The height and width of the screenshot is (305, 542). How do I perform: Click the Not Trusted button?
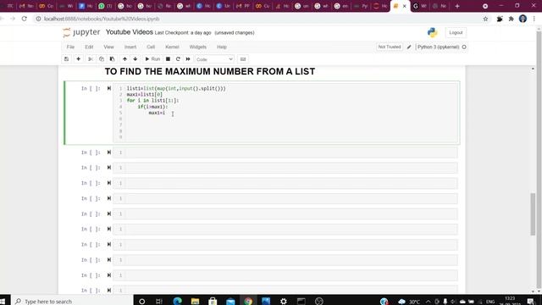[x=390, y=47]
